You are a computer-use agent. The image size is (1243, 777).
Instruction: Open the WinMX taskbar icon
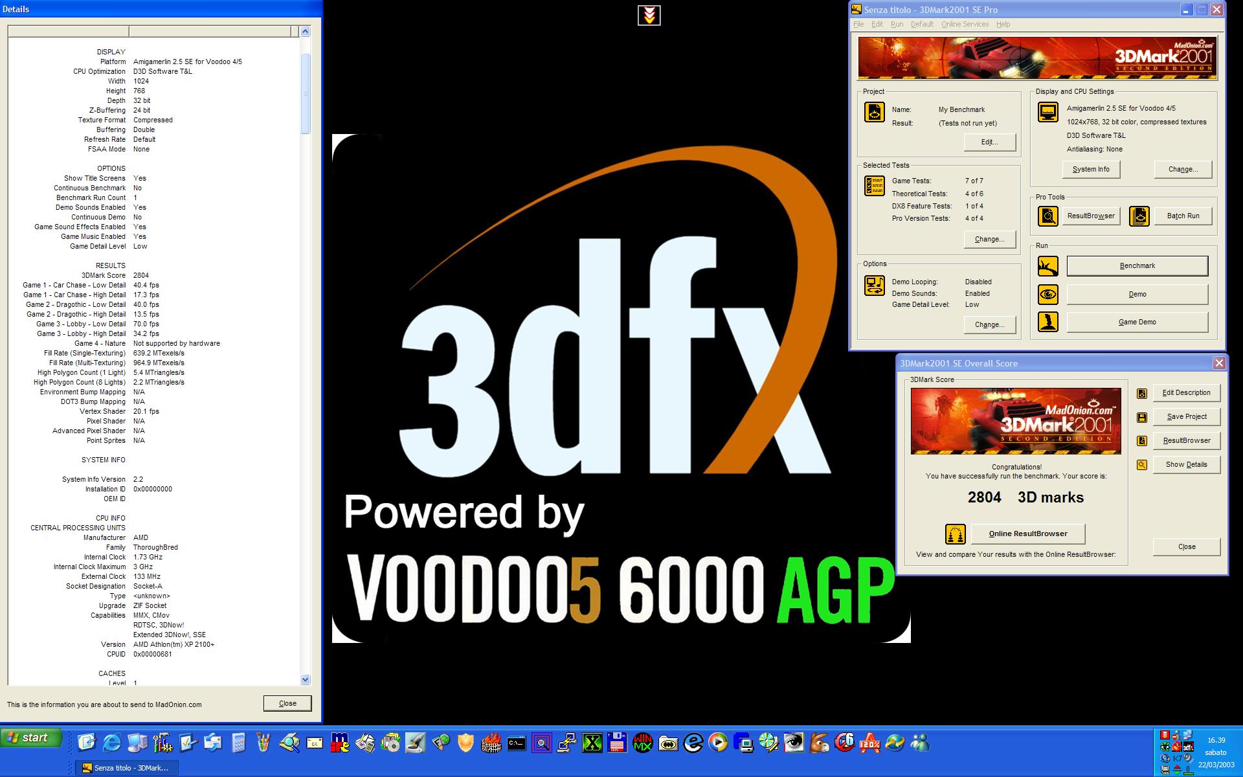pyautogui.click(x=643, y=742)
